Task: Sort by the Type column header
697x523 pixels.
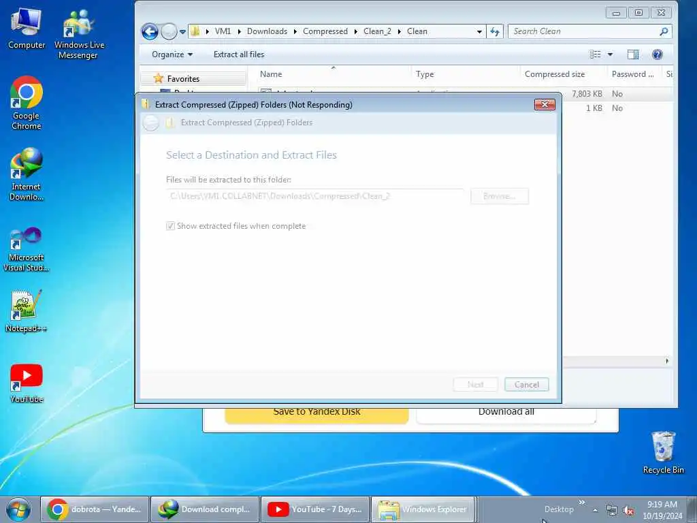Action: [466, 74]
